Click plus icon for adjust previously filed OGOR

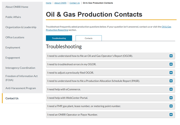coord(171,73)
